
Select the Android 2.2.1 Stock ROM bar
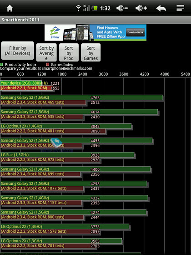click(27, 88)
